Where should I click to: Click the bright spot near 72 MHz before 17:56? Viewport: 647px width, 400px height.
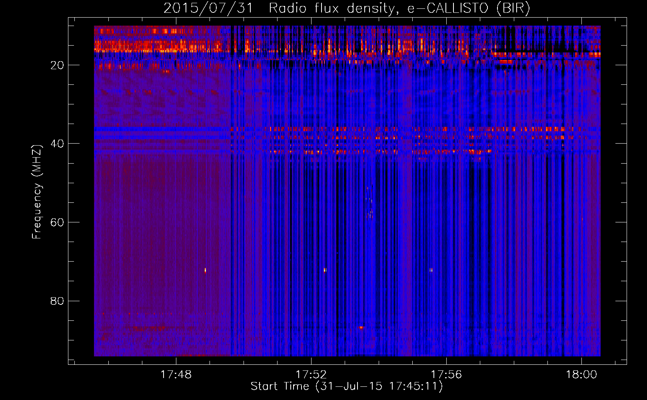click(x=431, y=270)
